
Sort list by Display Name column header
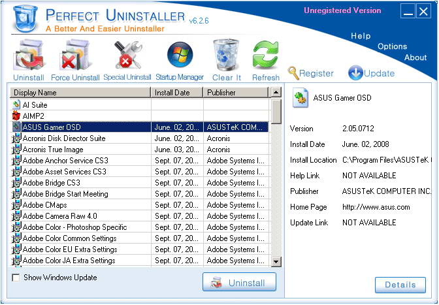pyautogui.click(x=80, y=93)
